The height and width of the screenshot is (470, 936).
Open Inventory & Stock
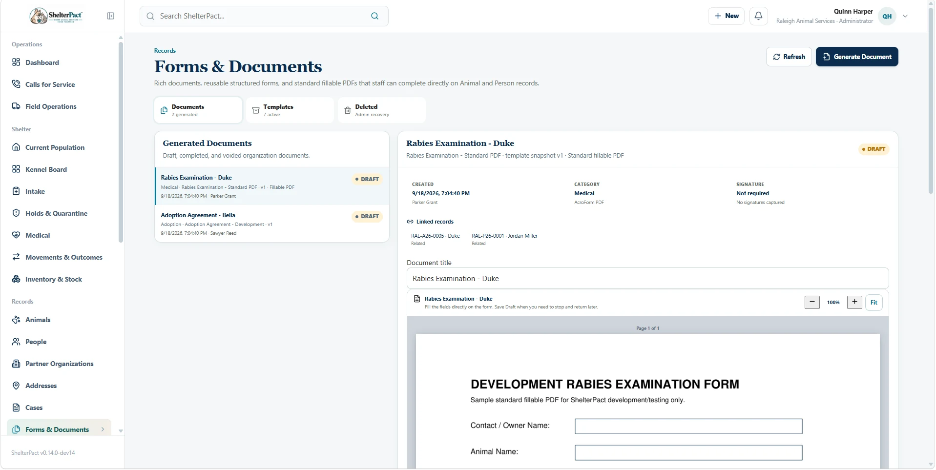tap(59, 279)
